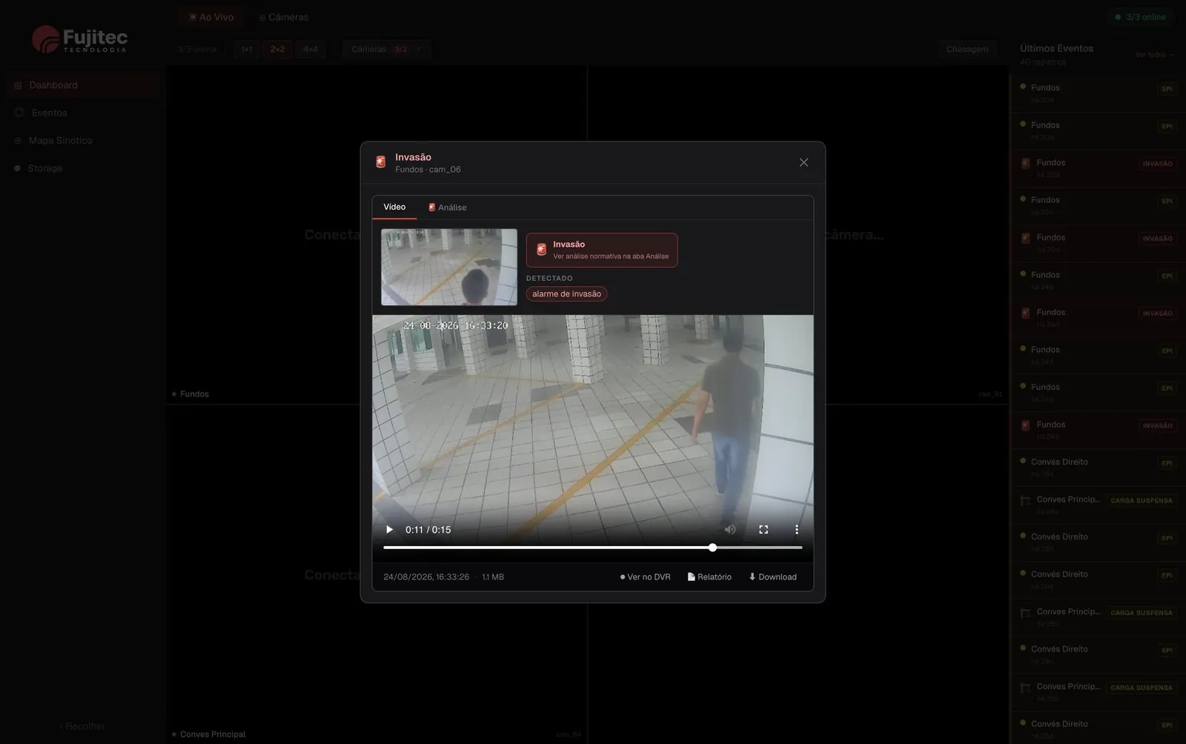Viewport: 1186px width, 744px height.
Task: Click the event timestamp 24/08/2026, 16:33:26
Action: [x=426, y=577]
